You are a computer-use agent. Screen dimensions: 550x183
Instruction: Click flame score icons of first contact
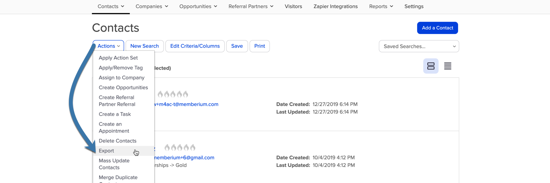[x=173, y=94]
